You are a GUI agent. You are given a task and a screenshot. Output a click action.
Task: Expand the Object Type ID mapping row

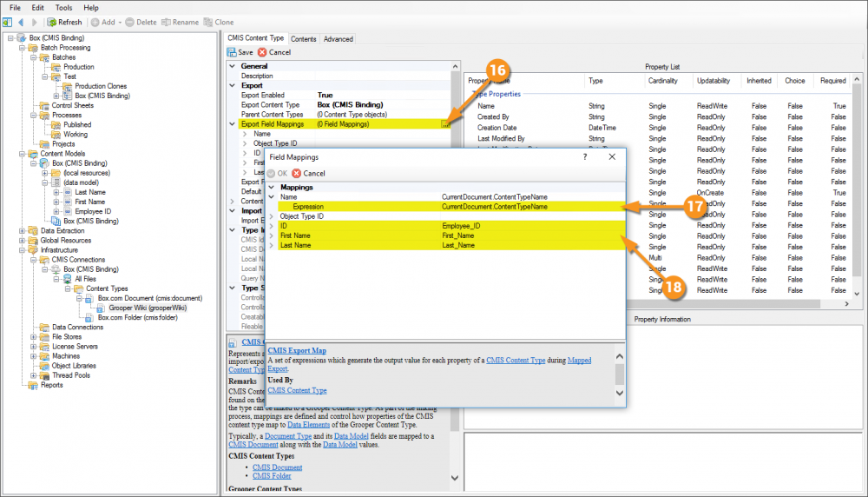(x=272, y=216)
